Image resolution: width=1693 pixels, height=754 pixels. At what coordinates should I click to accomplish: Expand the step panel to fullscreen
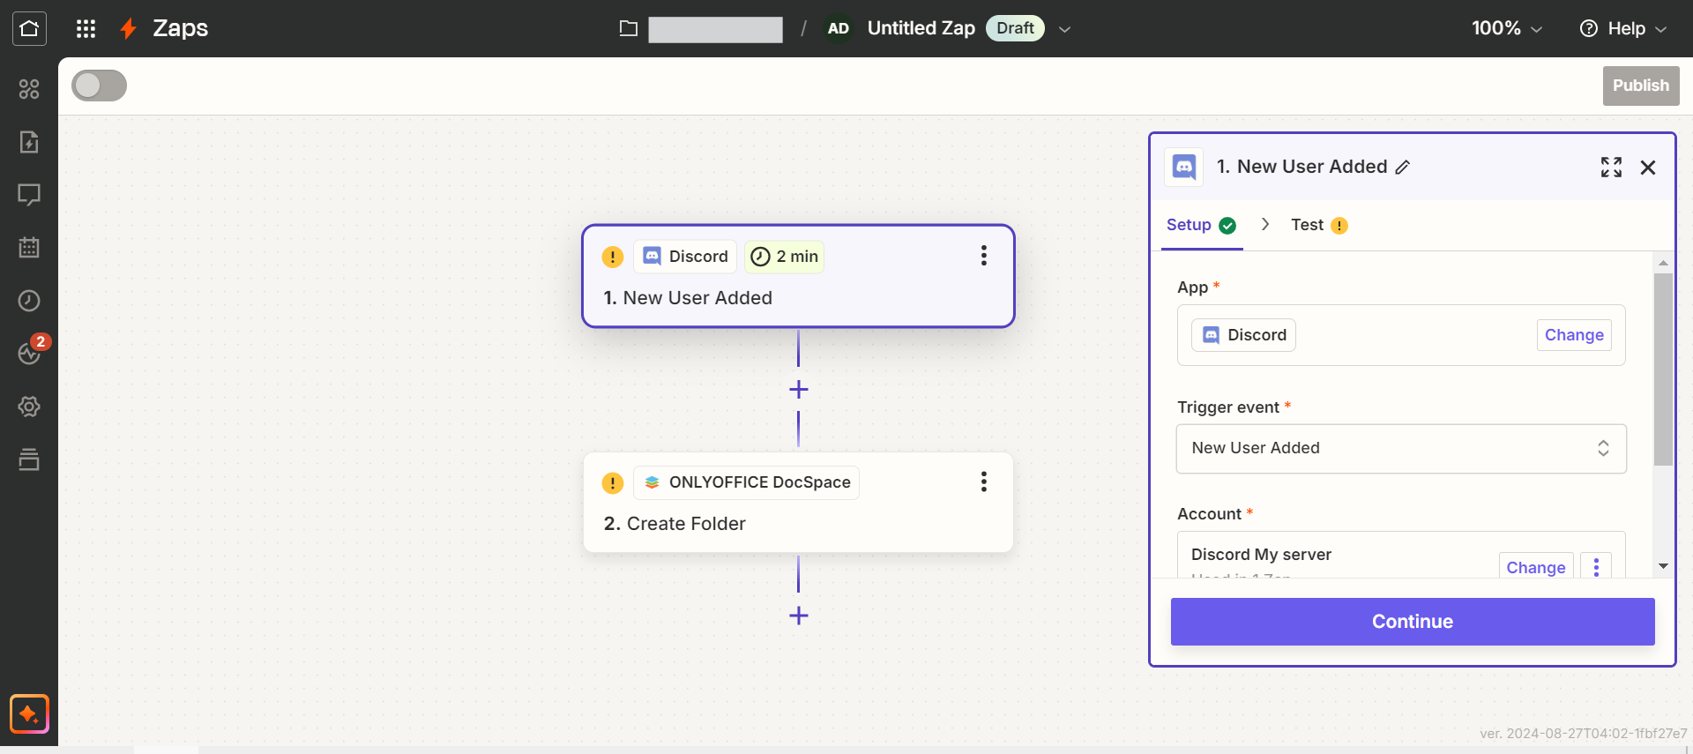point(1611,168)
